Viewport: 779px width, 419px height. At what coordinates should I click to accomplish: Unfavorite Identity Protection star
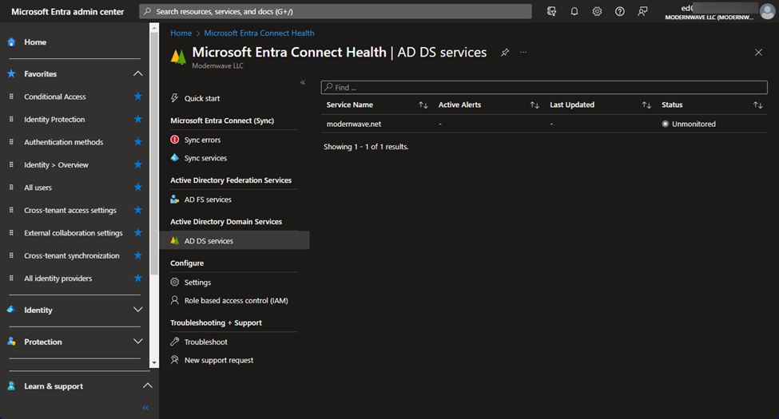point(138,119)
